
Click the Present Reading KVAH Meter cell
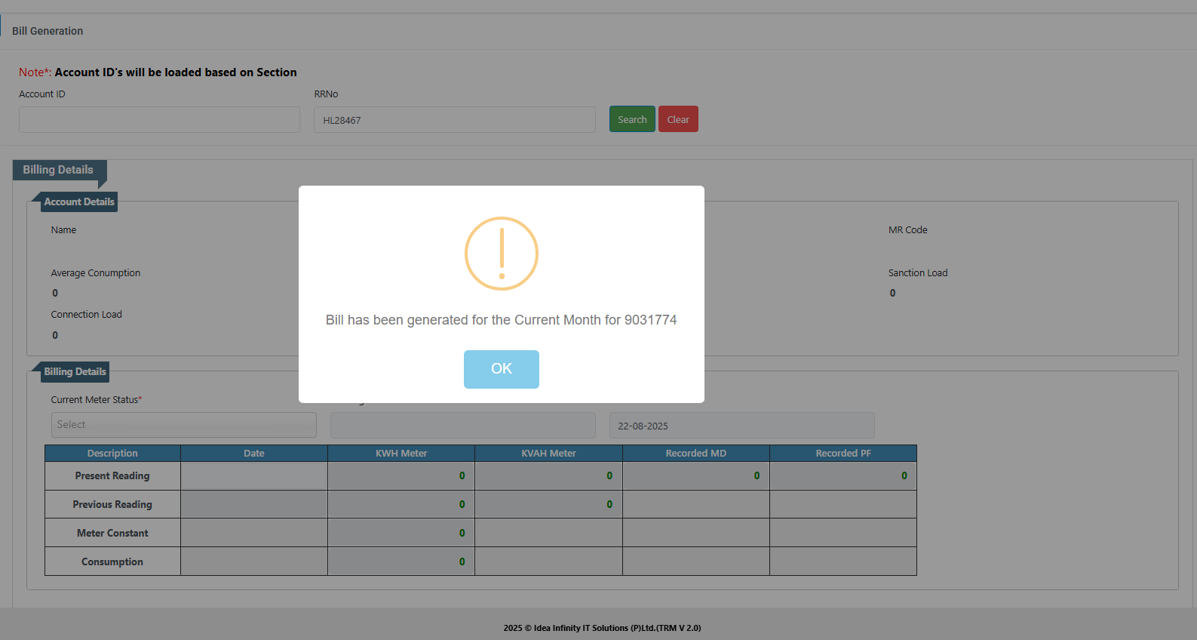(548, 476)
